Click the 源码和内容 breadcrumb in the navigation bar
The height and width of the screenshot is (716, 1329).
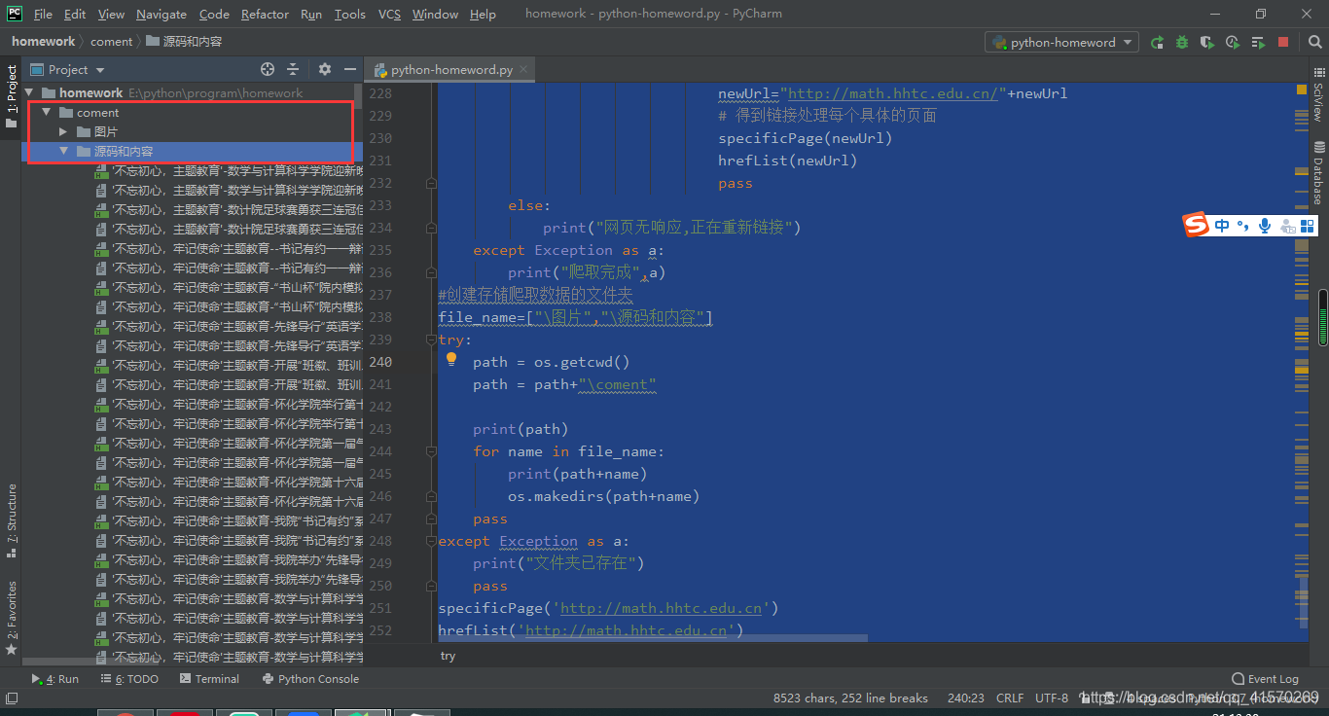[x=185, y=42]
